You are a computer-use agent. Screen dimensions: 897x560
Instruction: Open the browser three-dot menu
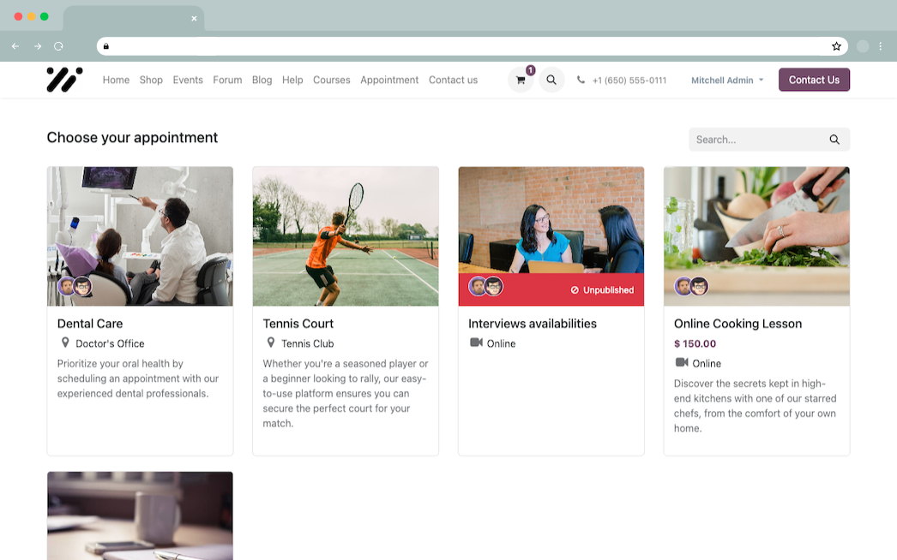coord(881,46)
